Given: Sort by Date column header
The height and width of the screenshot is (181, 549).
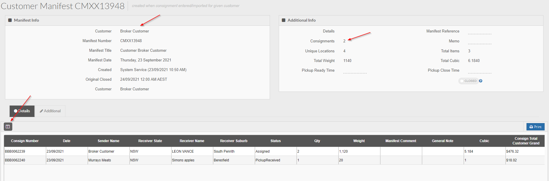Looking at the screenshot, I should pos(67,141).
